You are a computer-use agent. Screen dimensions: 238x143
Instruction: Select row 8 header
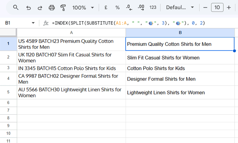point(8,118)
